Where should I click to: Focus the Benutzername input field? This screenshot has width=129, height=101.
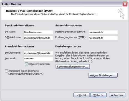tap(38, 53)
